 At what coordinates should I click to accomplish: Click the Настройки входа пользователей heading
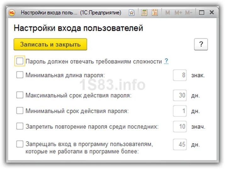[78, 28]
